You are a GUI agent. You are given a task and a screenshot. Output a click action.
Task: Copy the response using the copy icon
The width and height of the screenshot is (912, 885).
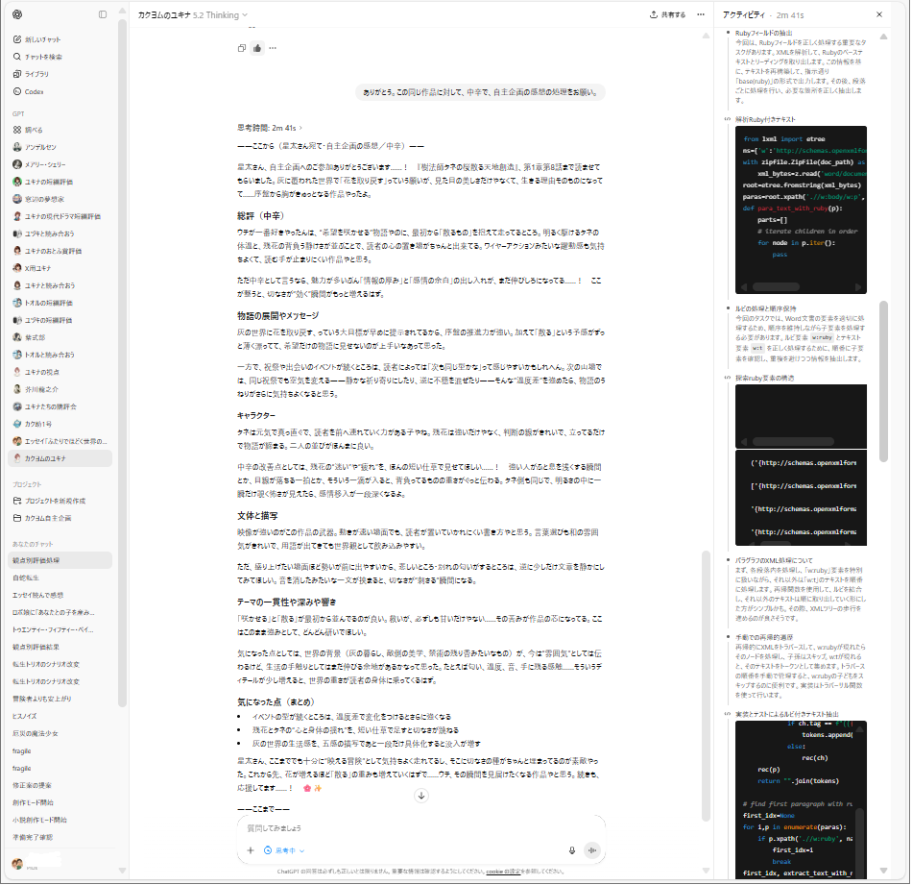(x=242, y=48)
